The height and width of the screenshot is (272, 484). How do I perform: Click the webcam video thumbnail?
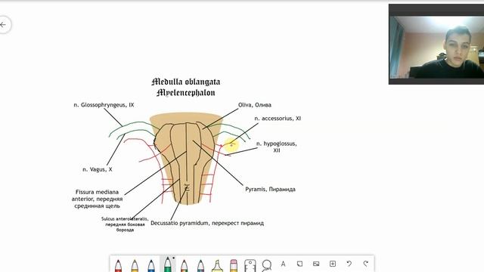point(436,44)
